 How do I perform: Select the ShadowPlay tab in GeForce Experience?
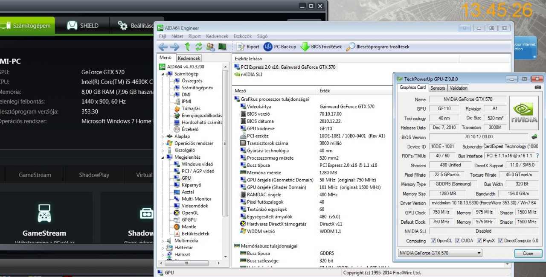pyautogui.click(x=94, y=175)
